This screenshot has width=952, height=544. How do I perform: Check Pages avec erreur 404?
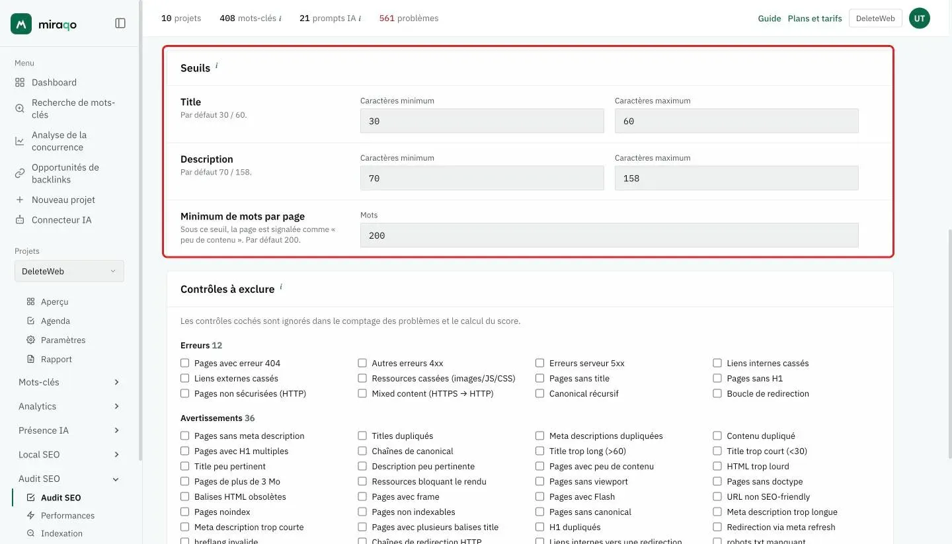point(185,363)
